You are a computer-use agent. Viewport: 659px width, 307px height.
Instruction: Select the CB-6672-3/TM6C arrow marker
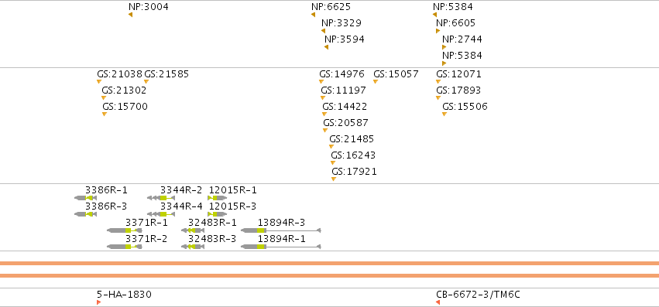pos(438,302)
